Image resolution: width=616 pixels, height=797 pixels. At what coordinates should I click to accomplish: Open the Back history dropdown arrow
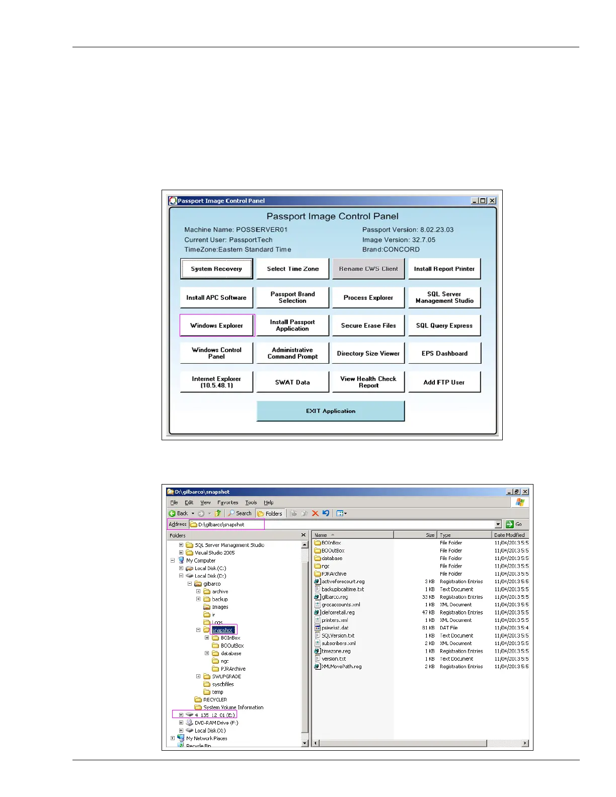pyautogui.click(x=193, y=513)
